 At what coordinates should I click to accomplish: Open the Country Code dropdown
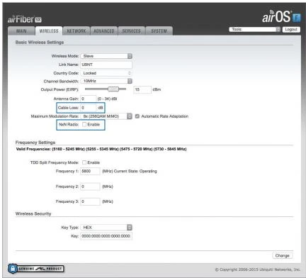point(106,73)
